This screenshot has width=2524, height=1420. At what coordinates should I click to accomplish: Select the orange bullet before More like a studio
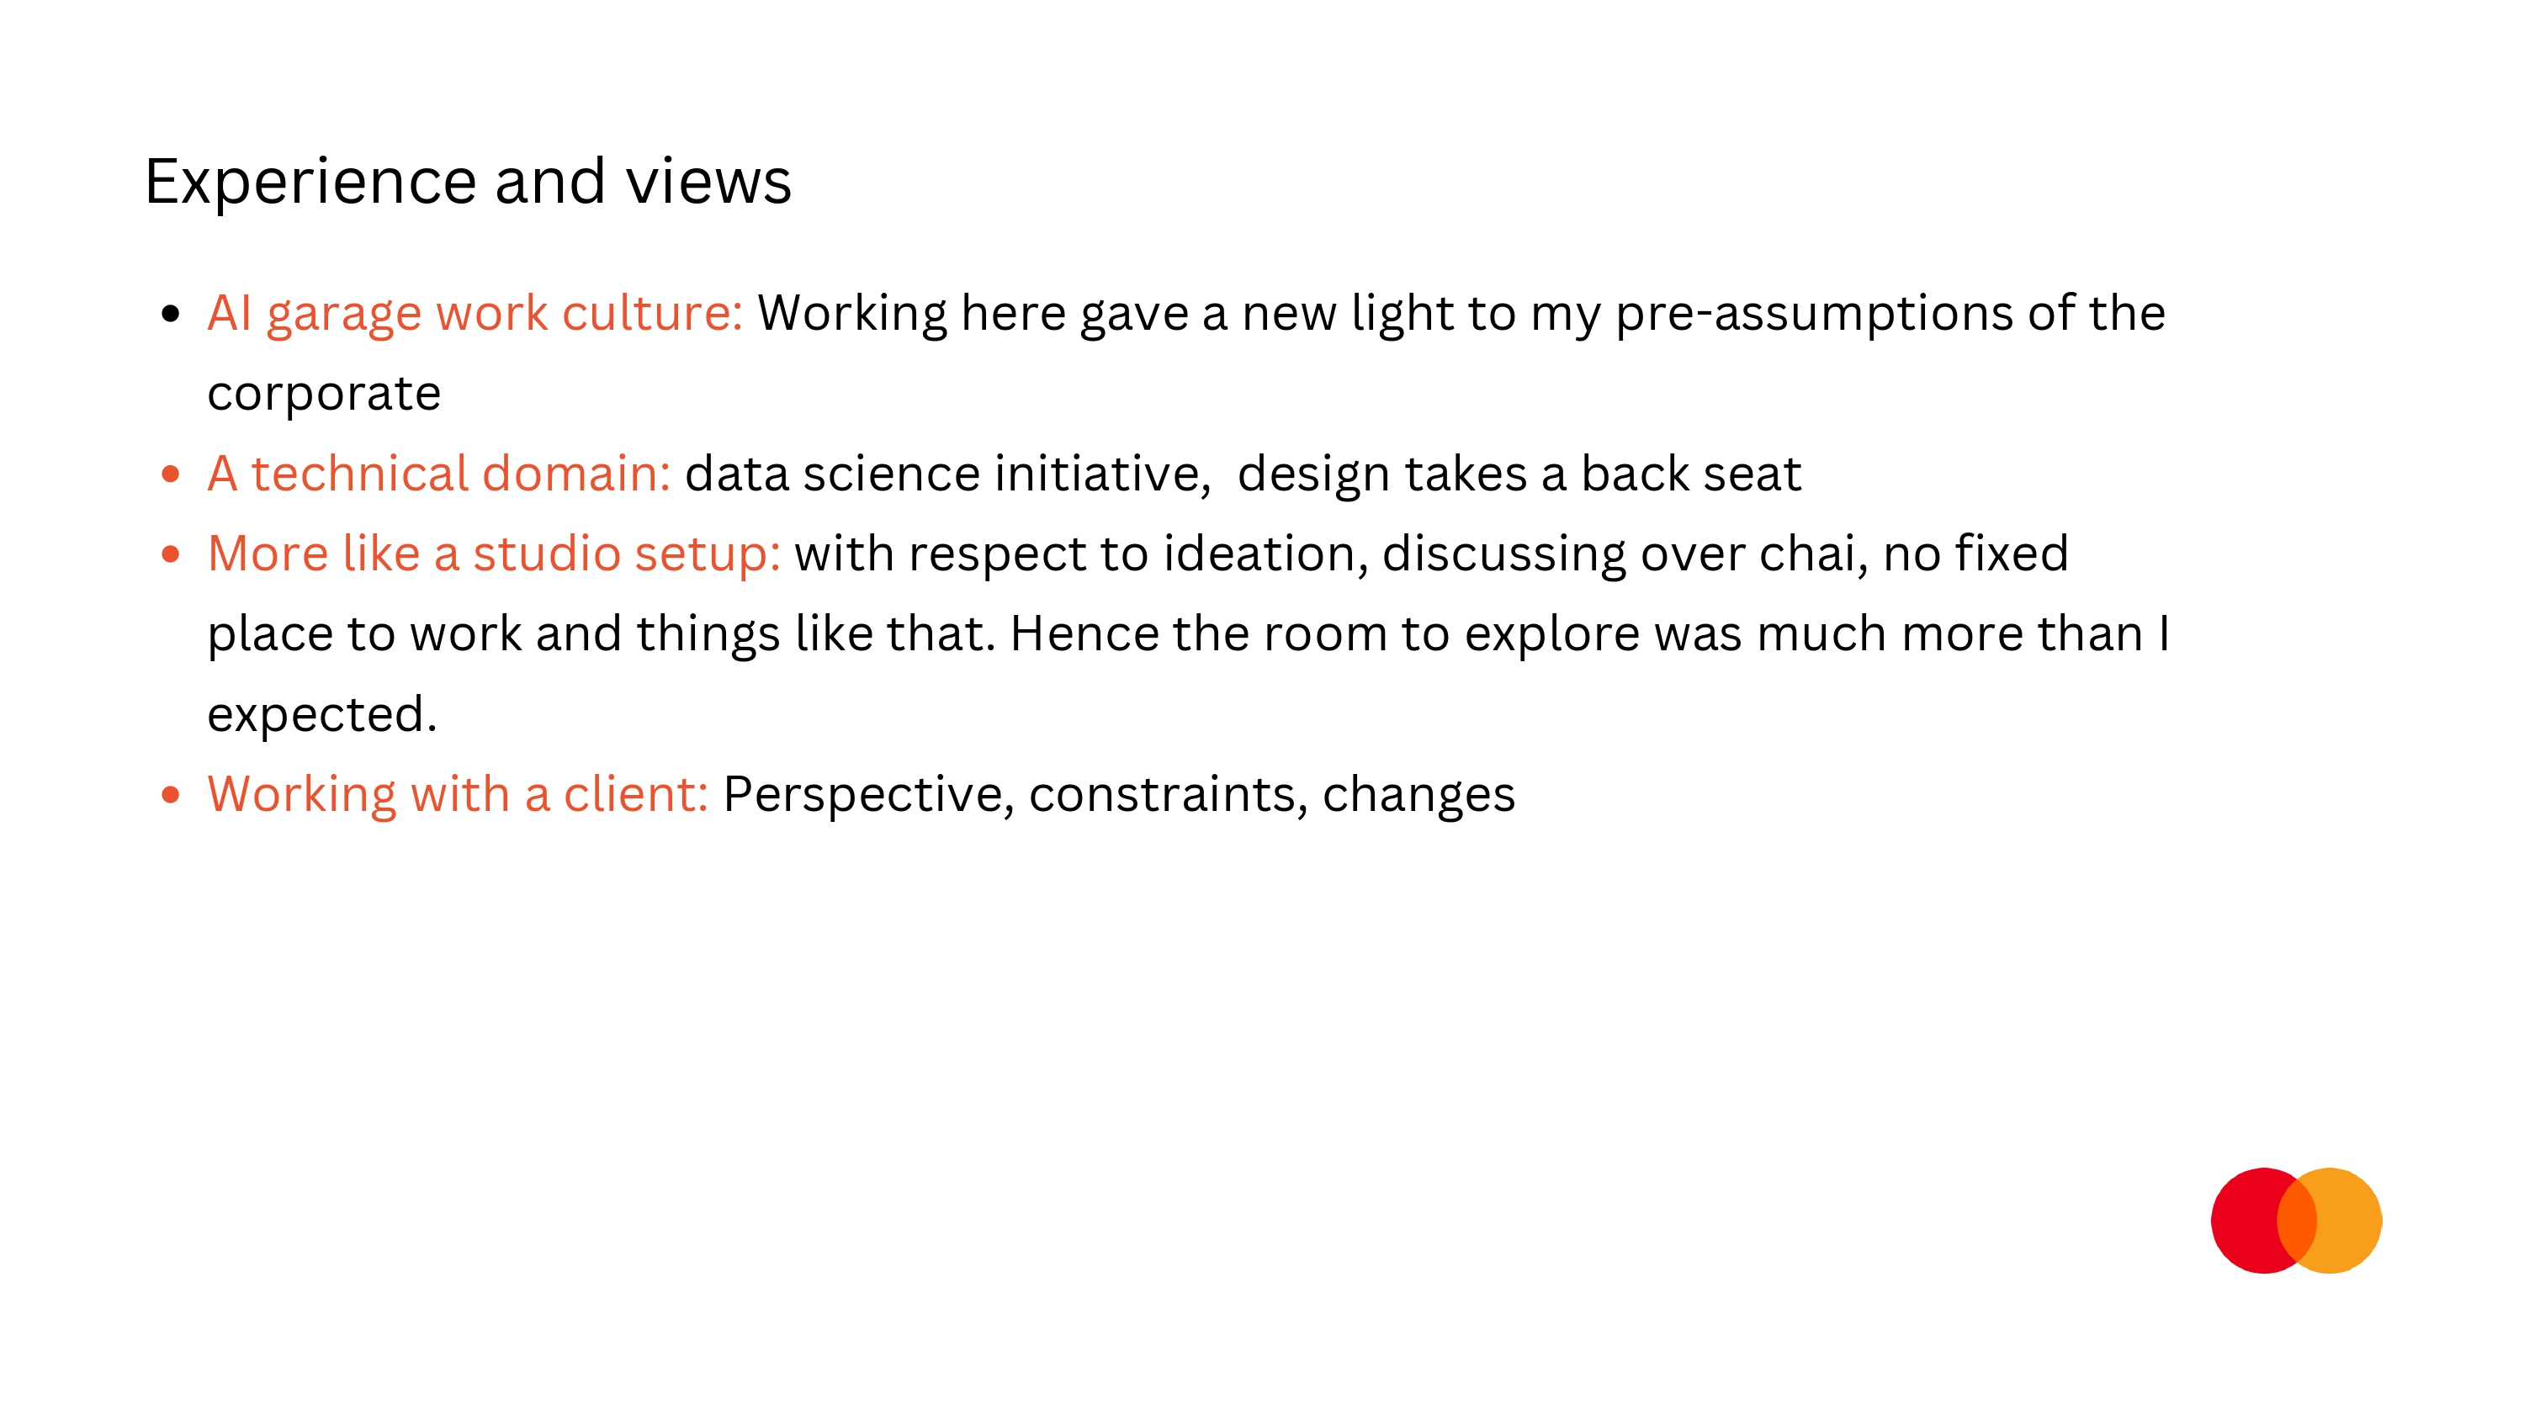pyautogui.click(x=172, y=554)
